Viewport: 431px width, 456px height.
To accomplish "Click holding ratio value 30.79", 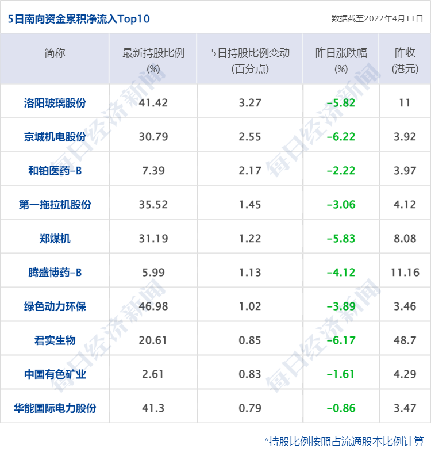I will pyautogui.click(x=153, y=137).
